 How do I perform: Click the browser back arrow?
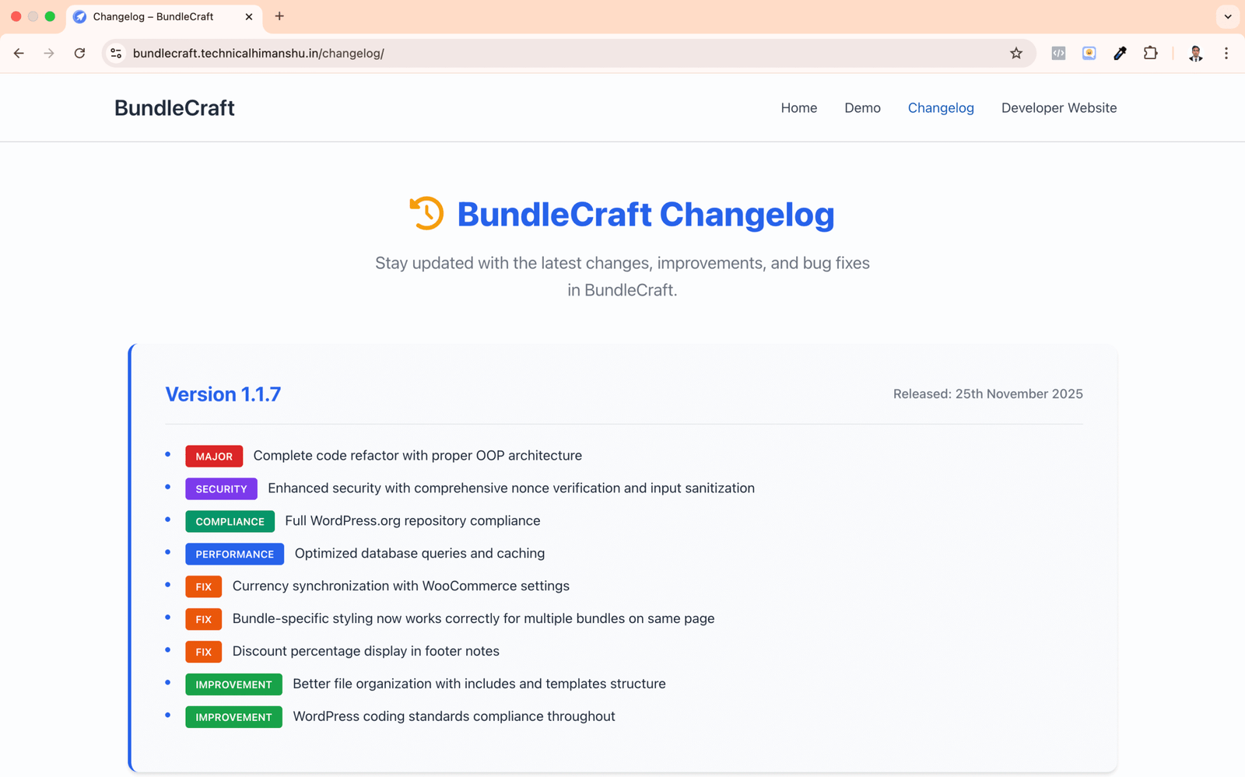click(x=19, y=54)
